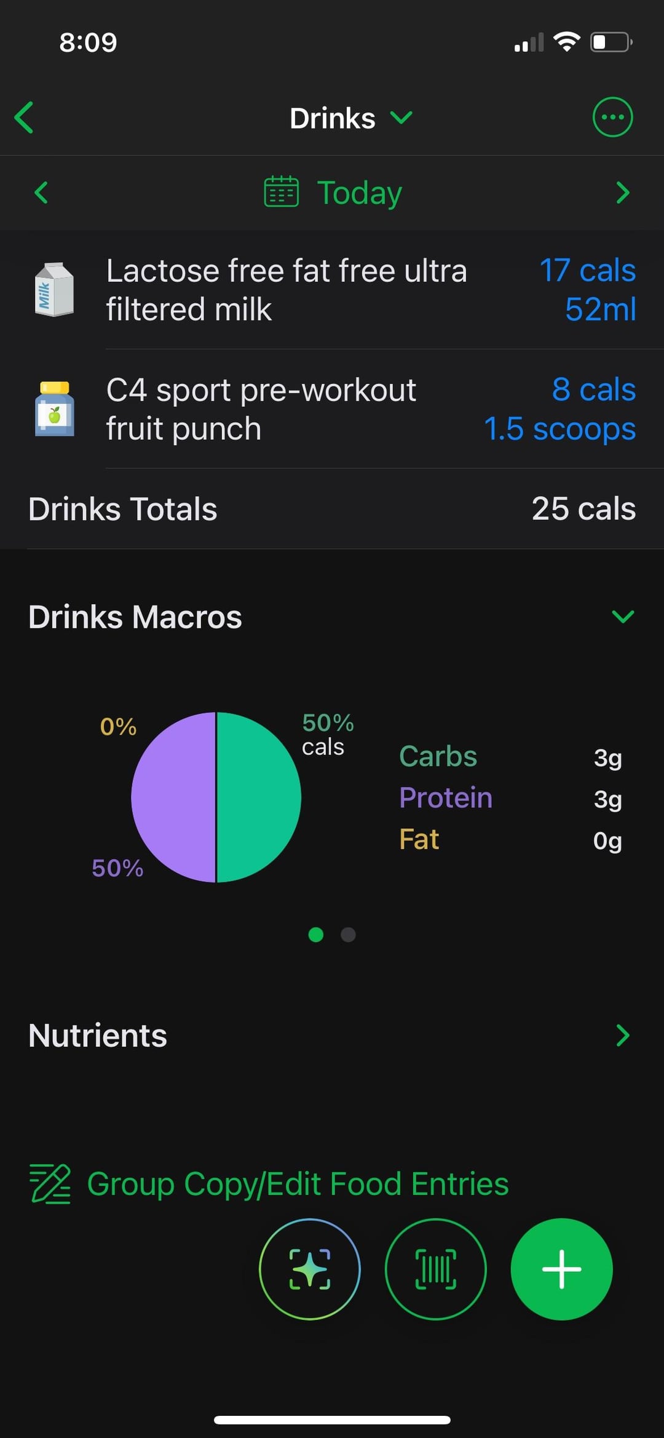
Task: Tap the milk carton icon
Action: tap(54, 289)
